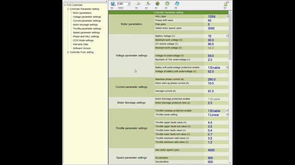Click the Deceleration value 600
295x165 pixels.
216,162
